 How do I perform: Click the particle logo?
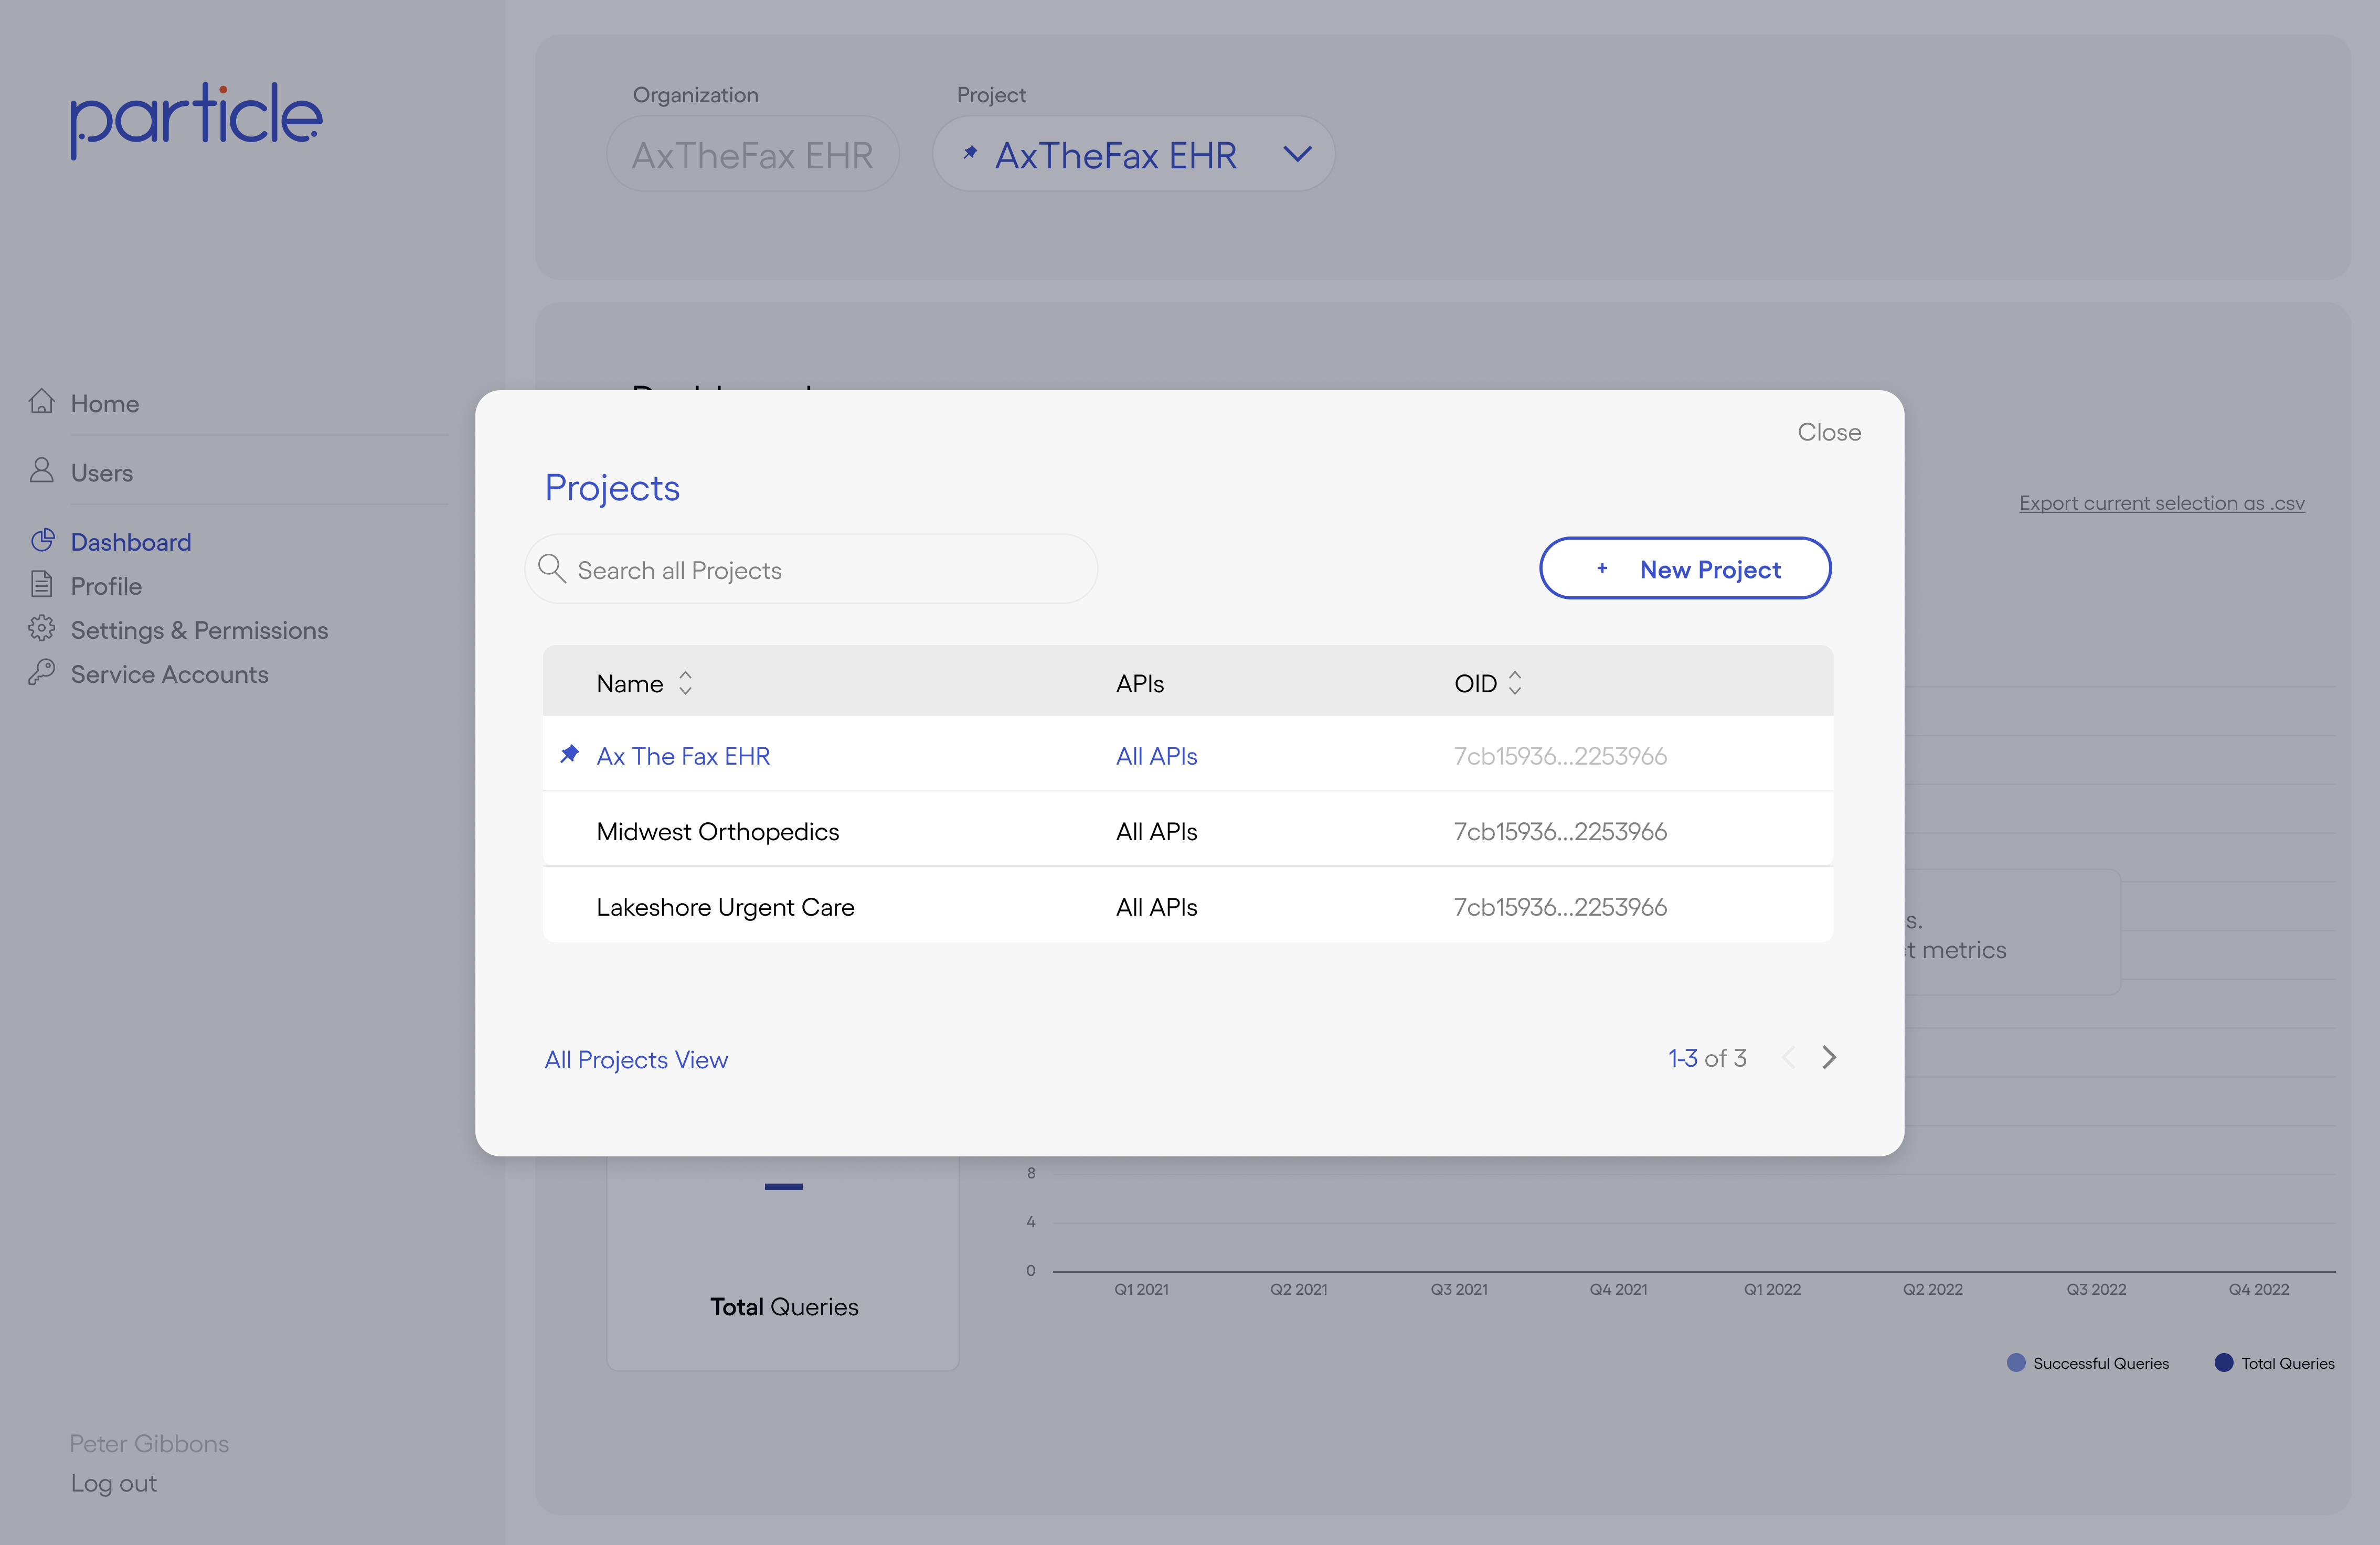click(196, 120)
